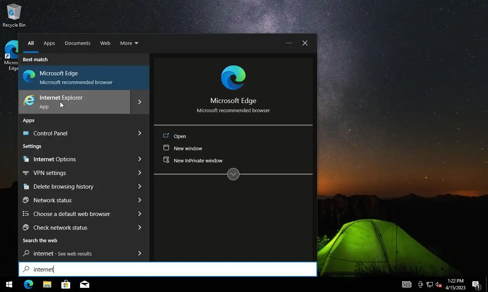Open the More filter dropdown
488x292 pixels.
[x=129, y=43]
